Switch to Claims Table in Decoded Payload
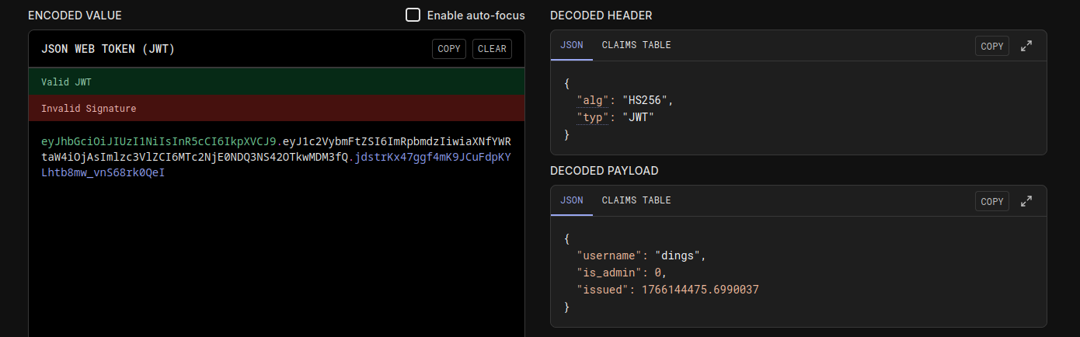1080x337 pixels. click(636, 200)
